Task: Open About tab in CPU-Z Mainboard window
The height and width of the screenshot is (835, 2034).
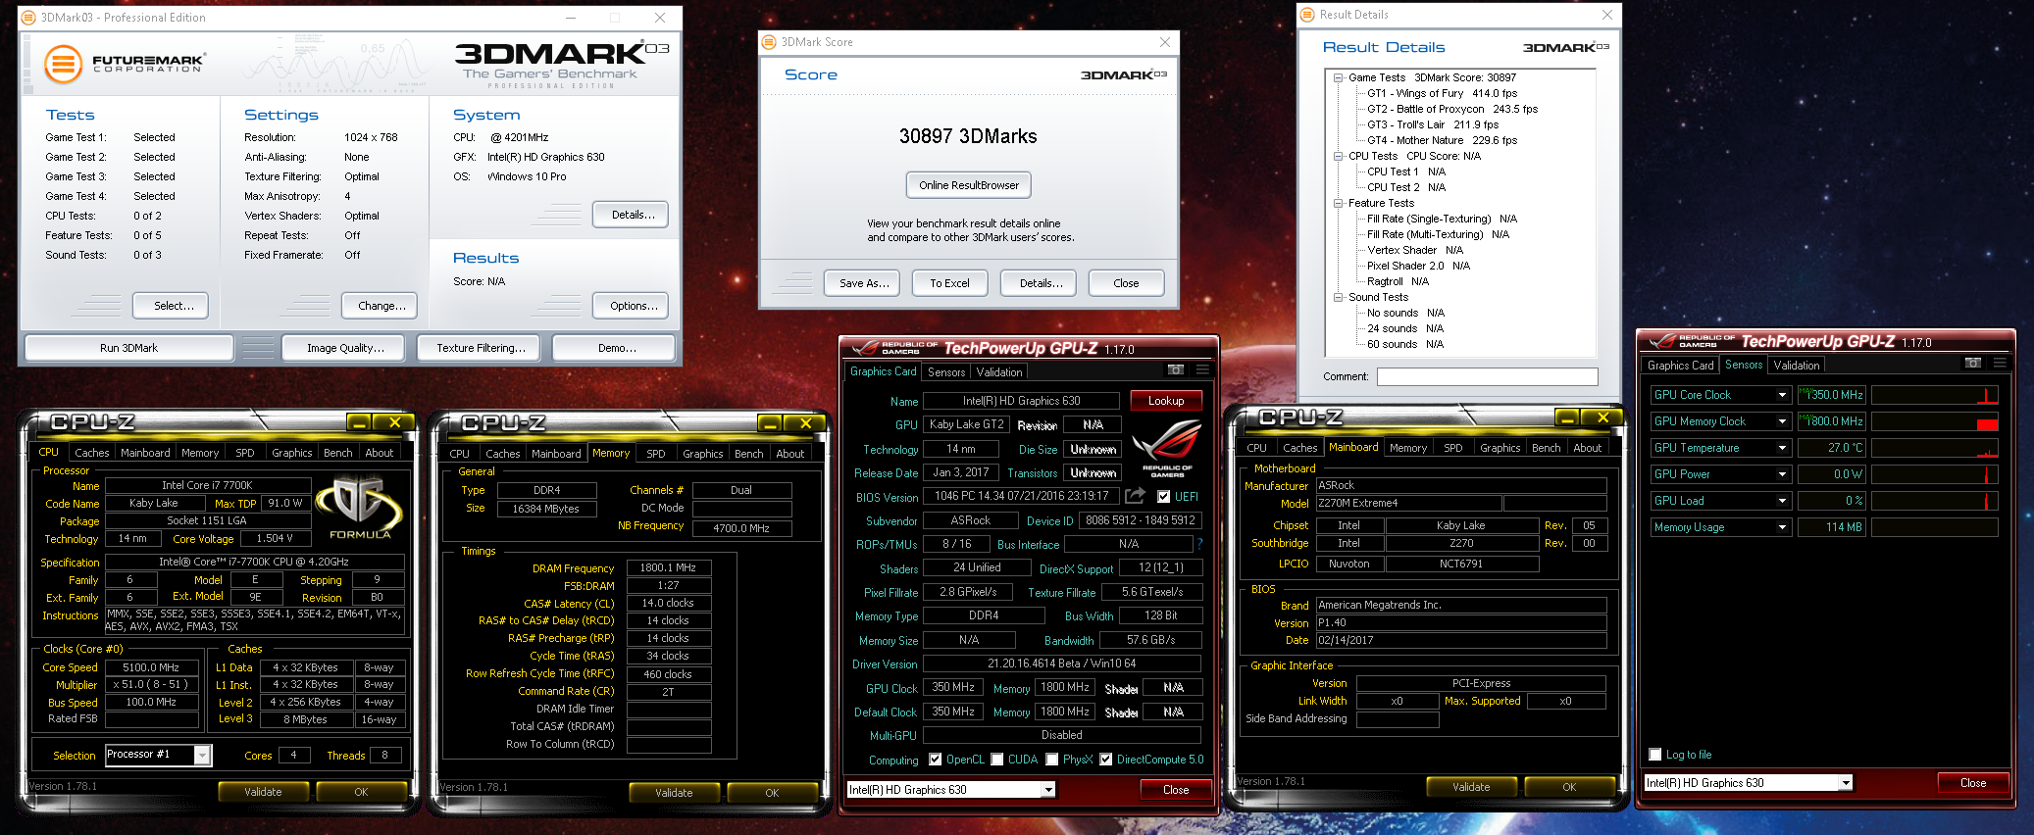Action: click(1588, 448)
